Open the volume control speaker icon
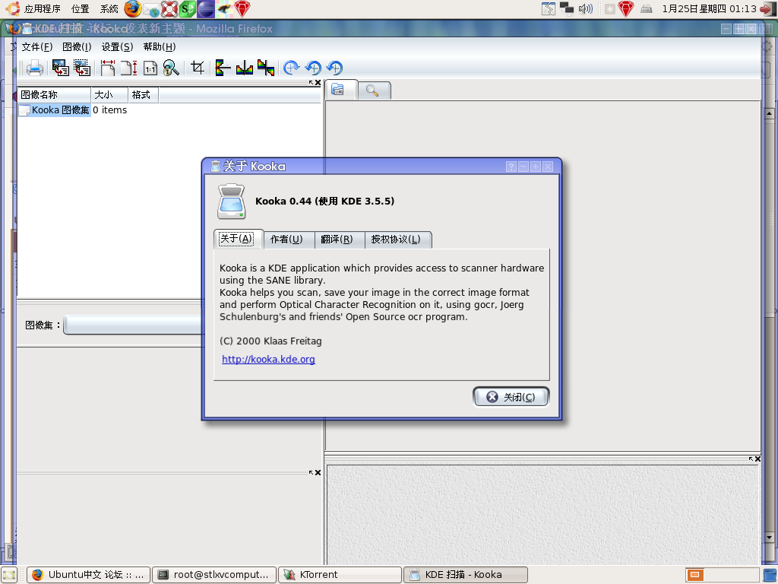778x584 pixels. (x=586, y=8)
